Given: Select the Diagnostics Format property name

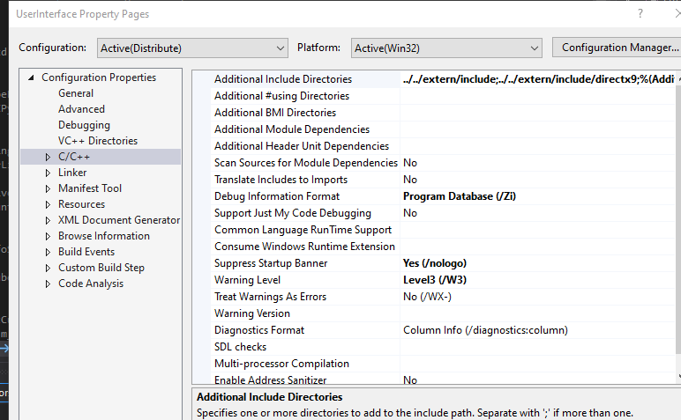Looking at the screenshot, I should 259,330.
